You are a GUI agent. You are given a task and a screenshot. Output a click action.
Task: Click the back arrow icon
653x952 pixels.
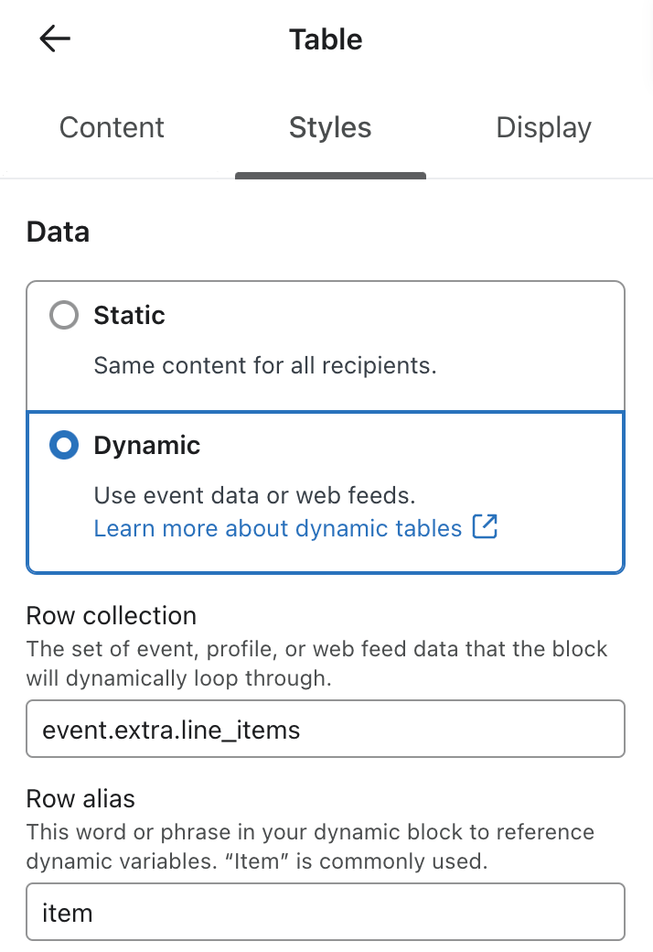tap(55, 38)
